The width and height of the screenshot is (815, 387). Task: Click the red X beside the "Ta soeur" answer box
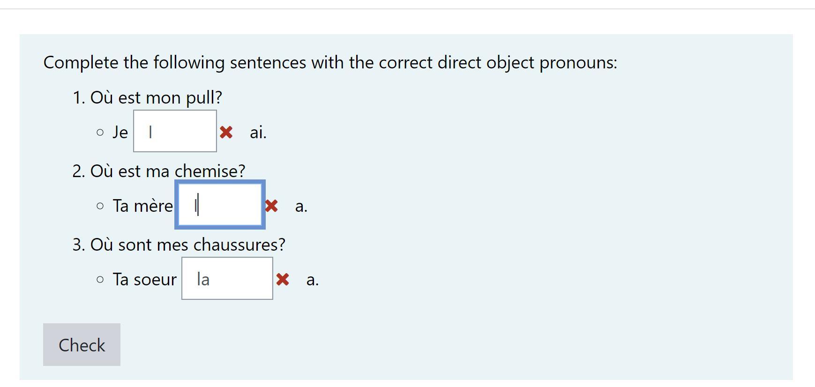[283, 279]
